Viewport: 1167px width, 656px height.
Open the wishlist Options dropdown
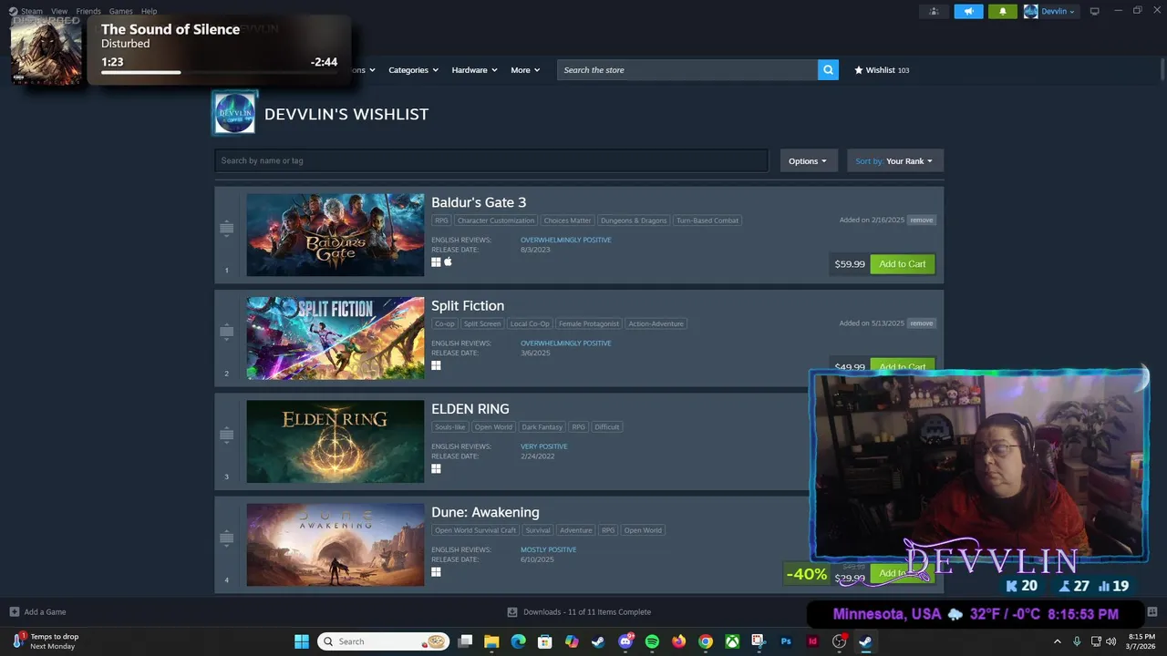pos(809,160)
